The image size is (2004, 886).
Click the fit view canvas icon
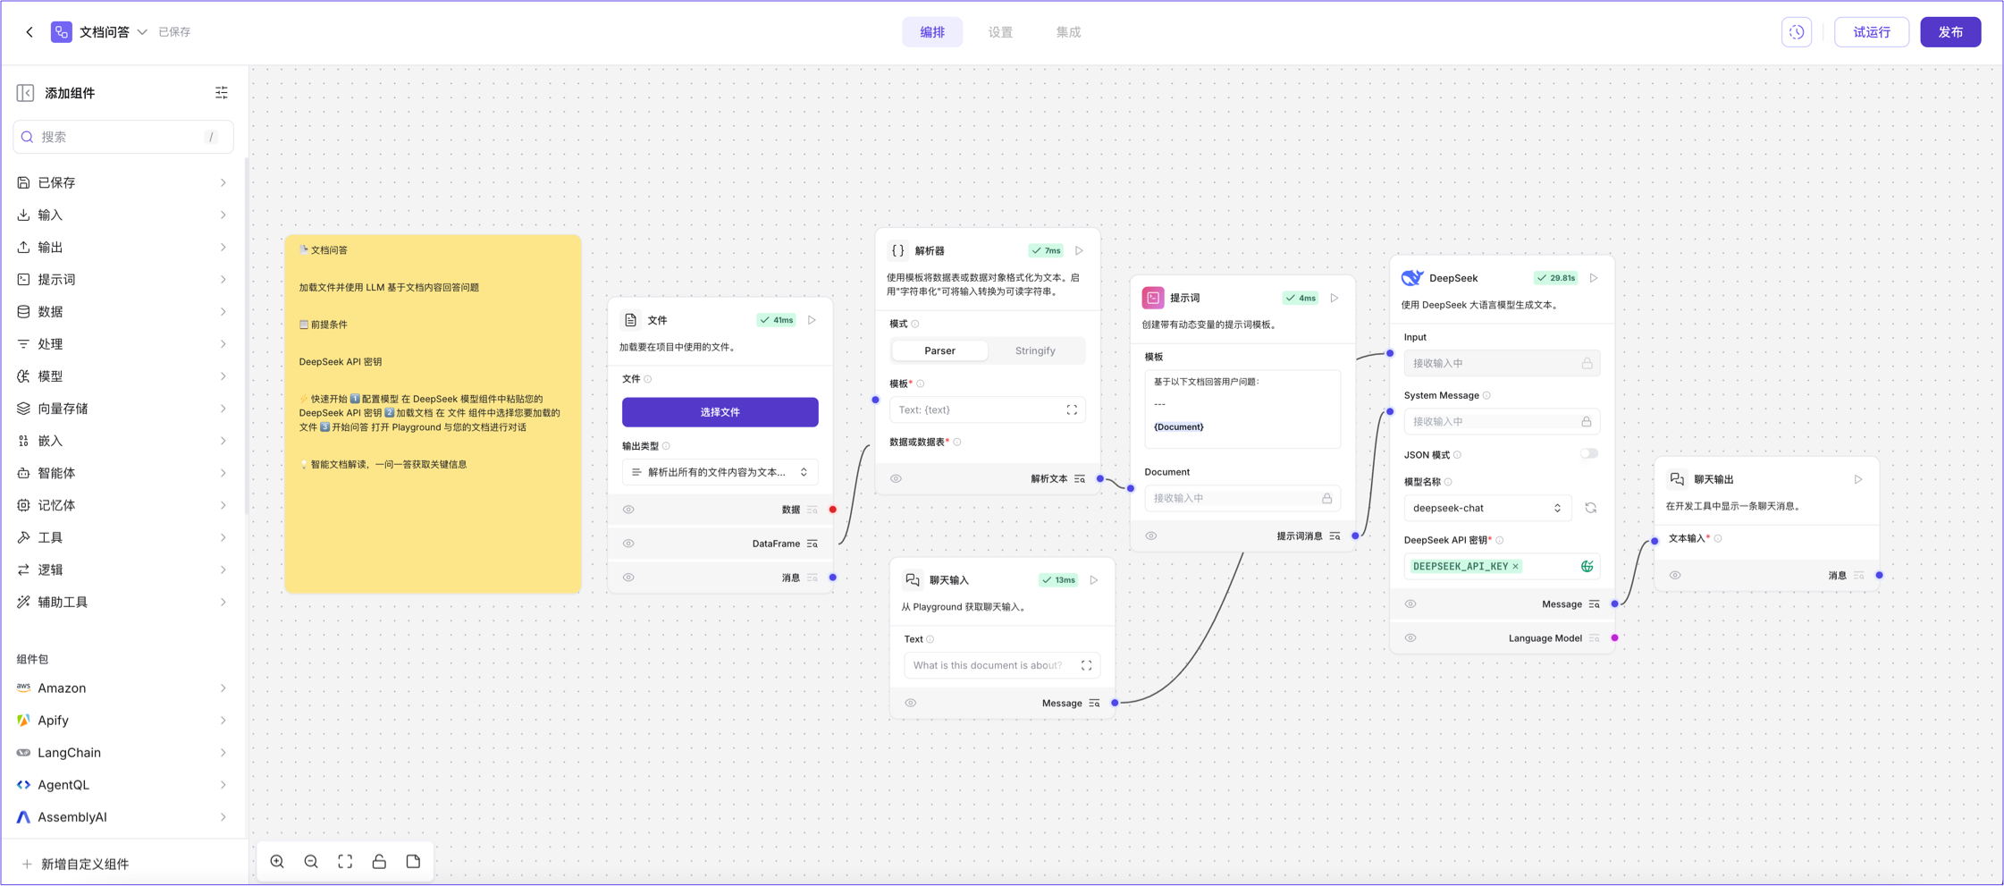[345, 862]
